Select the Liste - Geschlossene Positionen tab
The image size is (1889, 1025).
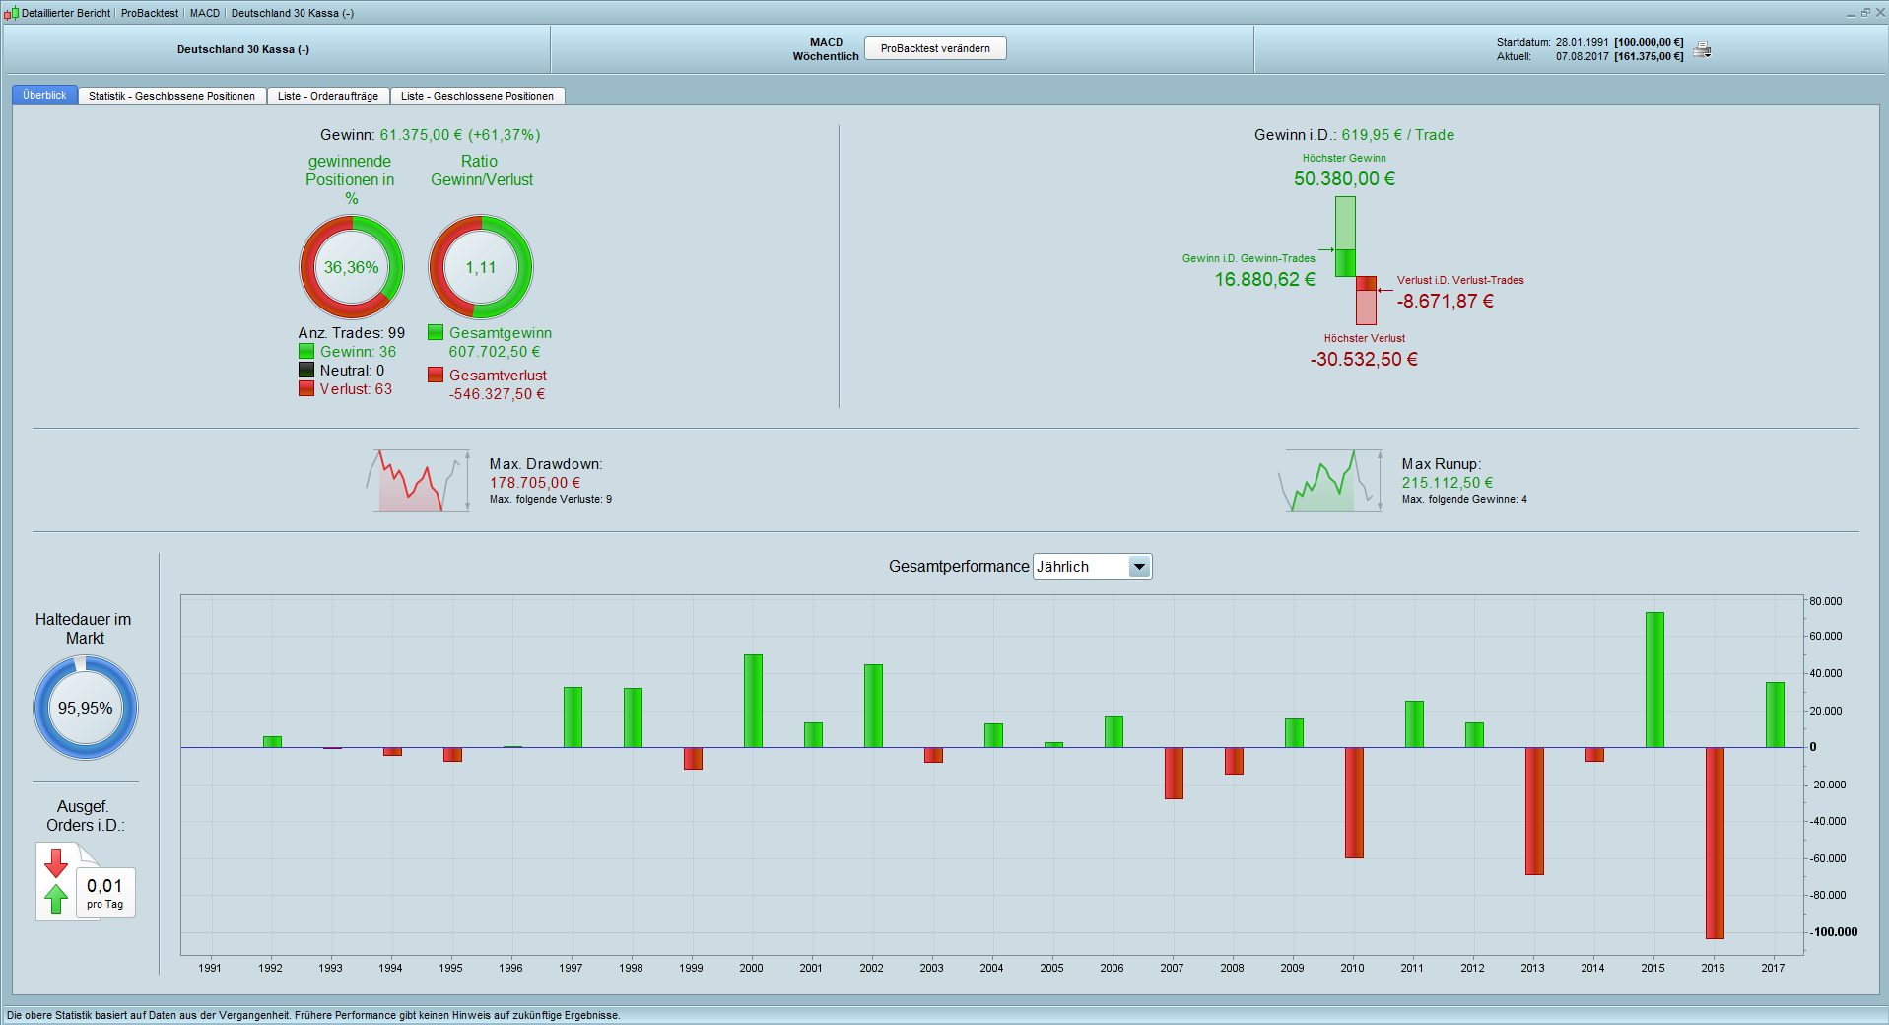tap(477, 96)
